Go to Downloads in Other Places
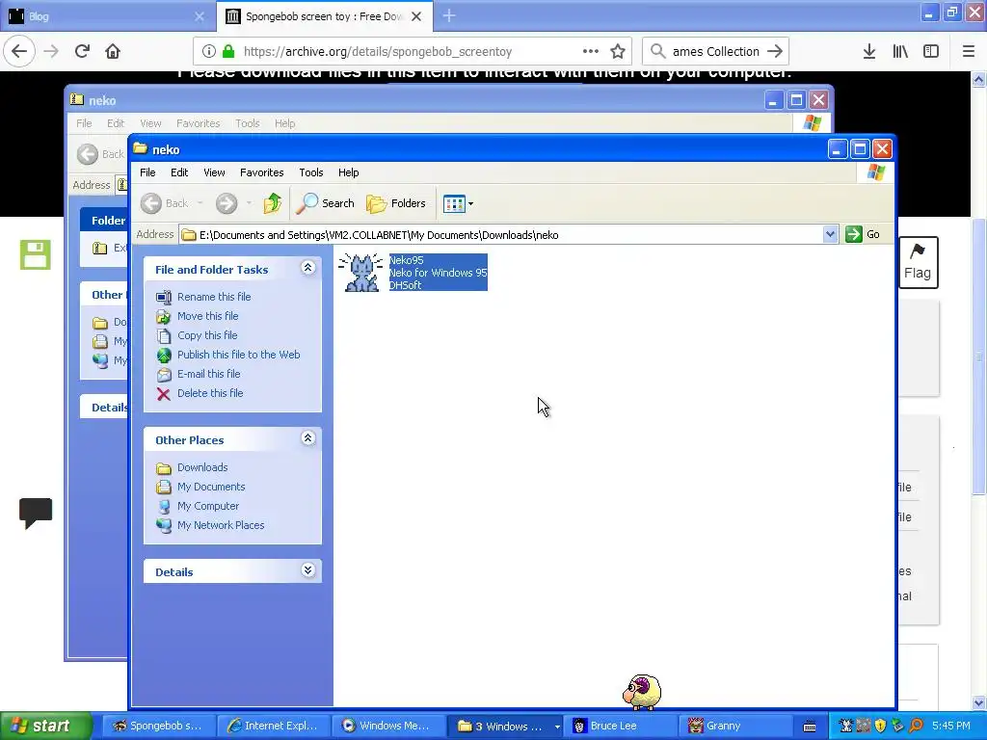The height and width of the screenshot is (740, 987). click(202, 467)
